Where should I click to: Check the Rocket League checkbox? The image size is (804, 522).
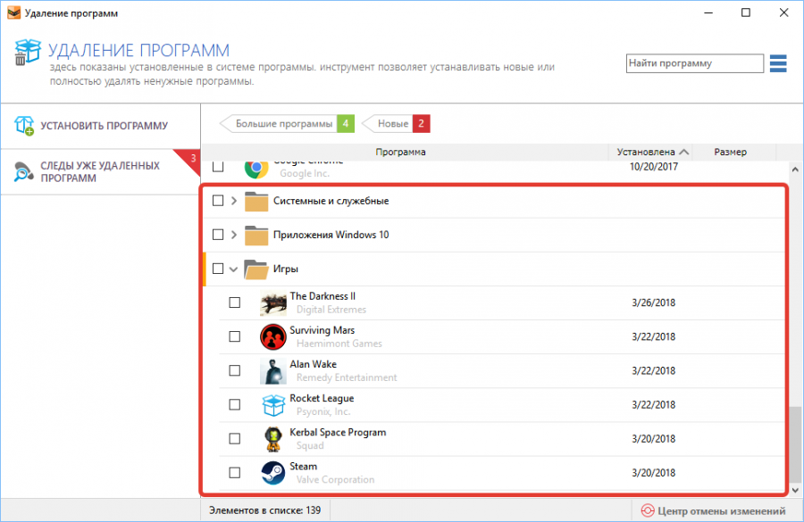point(234,404)
